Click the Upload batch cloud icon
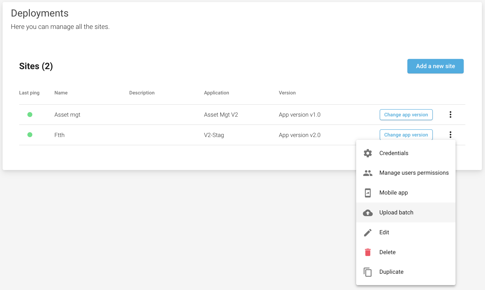The width and height of the screenshot is (485, 290). [x=368, y=213]
